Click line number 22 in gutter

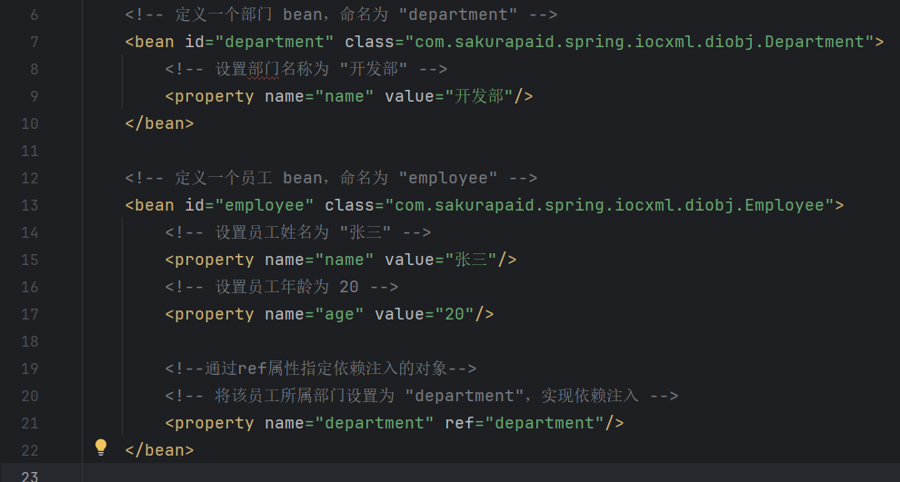[30, 450]
